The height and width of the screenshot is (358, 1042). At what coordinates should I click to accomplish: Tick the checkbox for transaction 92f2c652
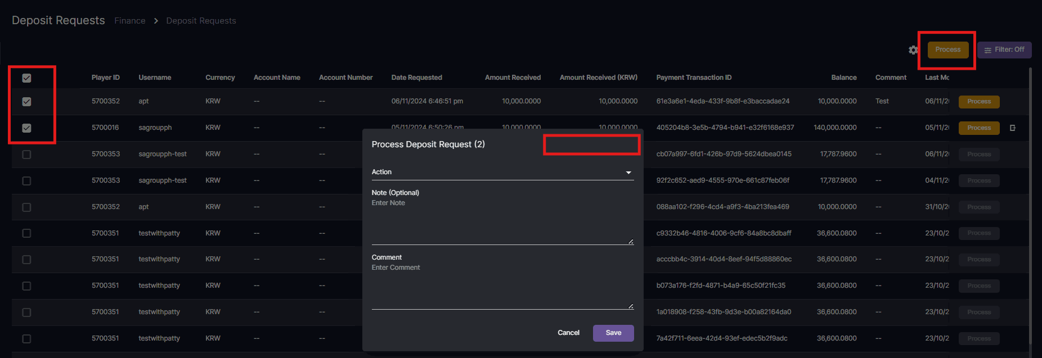point(26,181)
